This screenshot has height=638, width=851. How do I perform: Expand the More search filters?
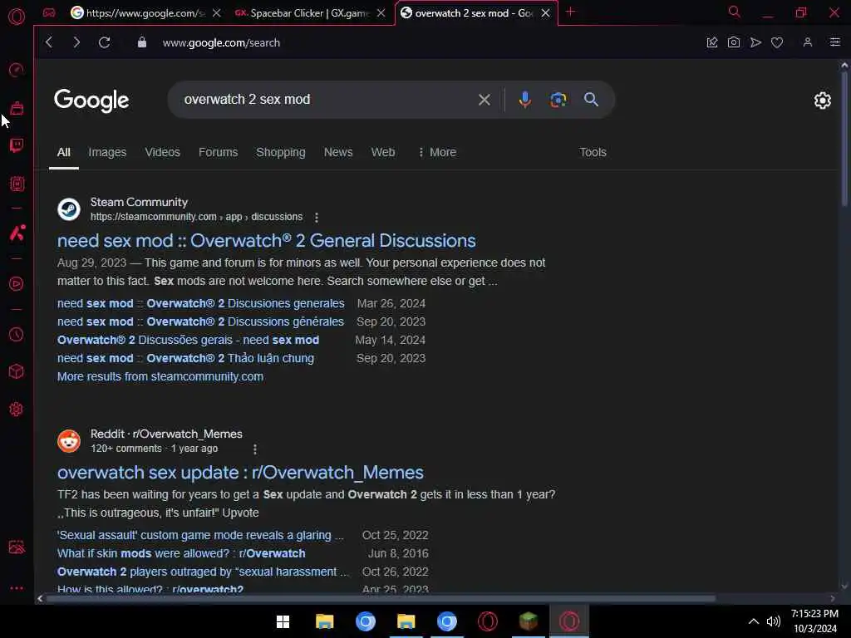click(x=437, y=153)
